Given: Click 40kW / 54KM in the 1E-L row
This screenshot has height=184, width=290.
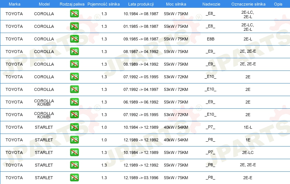Looking at the screenshot, I should tap(176, 127).
